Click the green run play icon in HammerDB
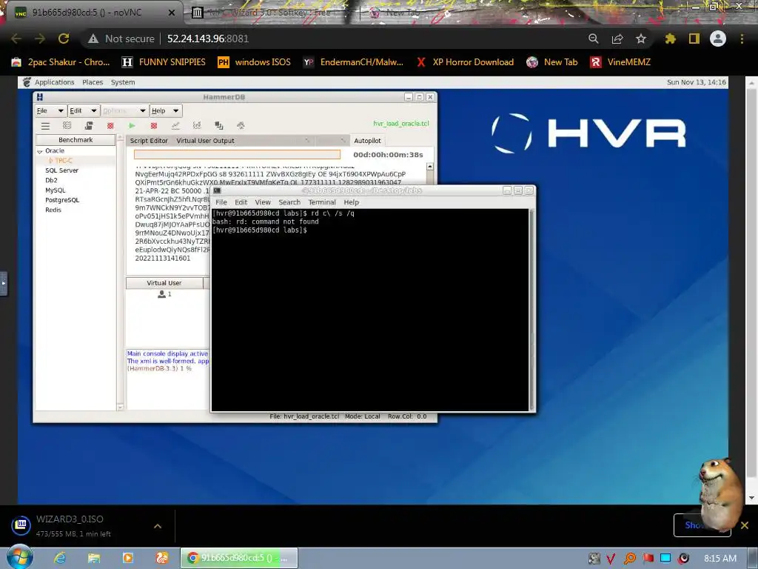This screenshot has height=569, width=758. point(132,126)
